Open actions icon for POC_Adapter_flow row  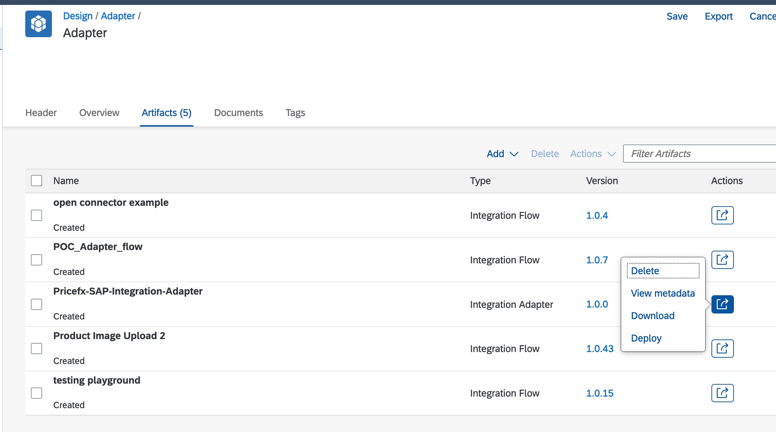722,260
